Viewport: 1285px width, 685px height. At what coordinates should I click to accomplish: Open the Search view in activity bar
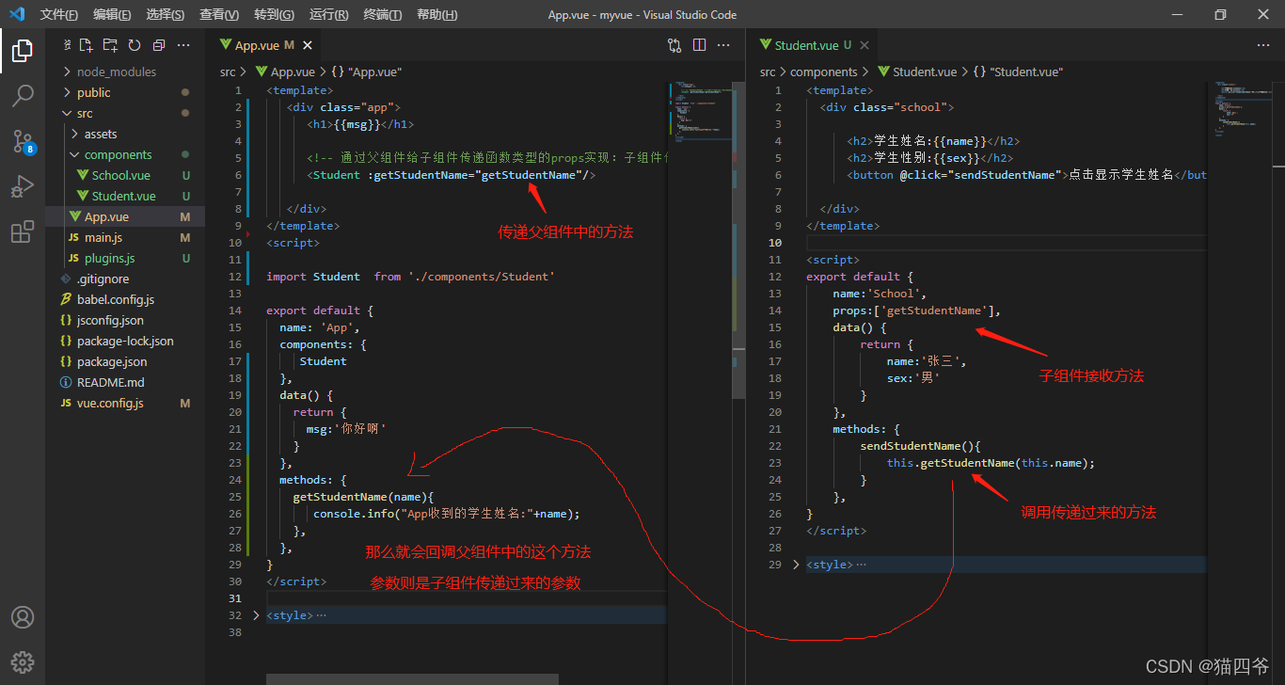point(23,95)
